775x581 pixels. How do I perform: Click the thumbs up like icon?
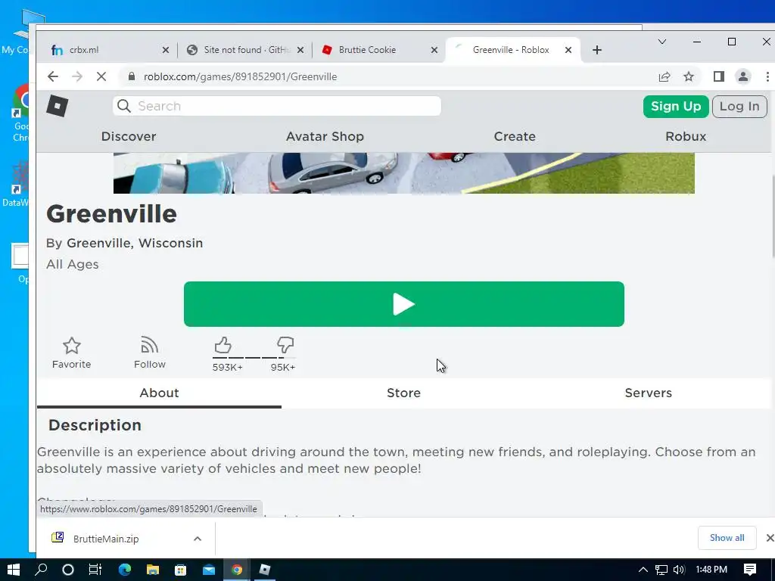point(223,344)
